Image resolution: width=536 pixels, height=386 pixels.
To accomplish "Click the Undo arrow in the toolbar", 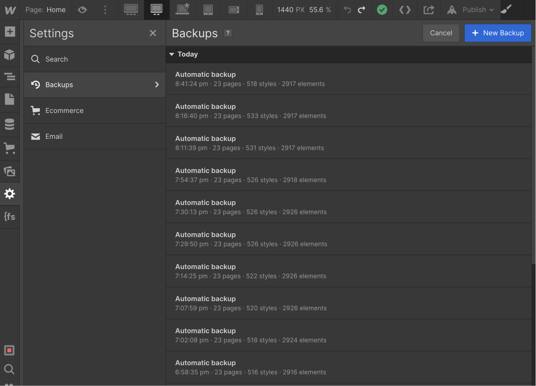I will coord(347,10).
